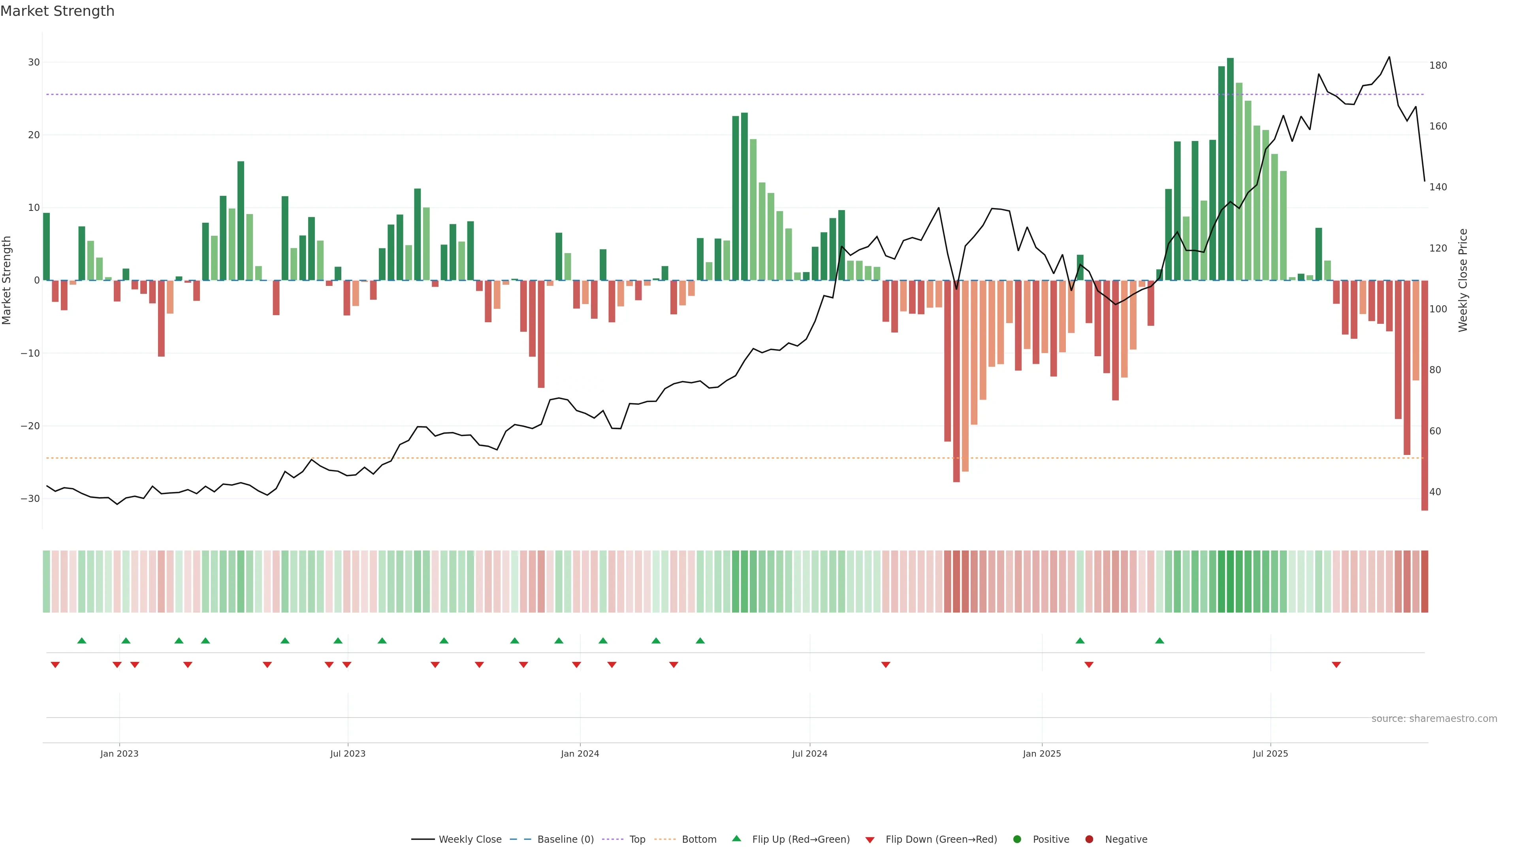The width and height of the screenshot is (1517, 853).
Task: Click the dark red Negative circle in legend
Action: (x=1089, y=839)
